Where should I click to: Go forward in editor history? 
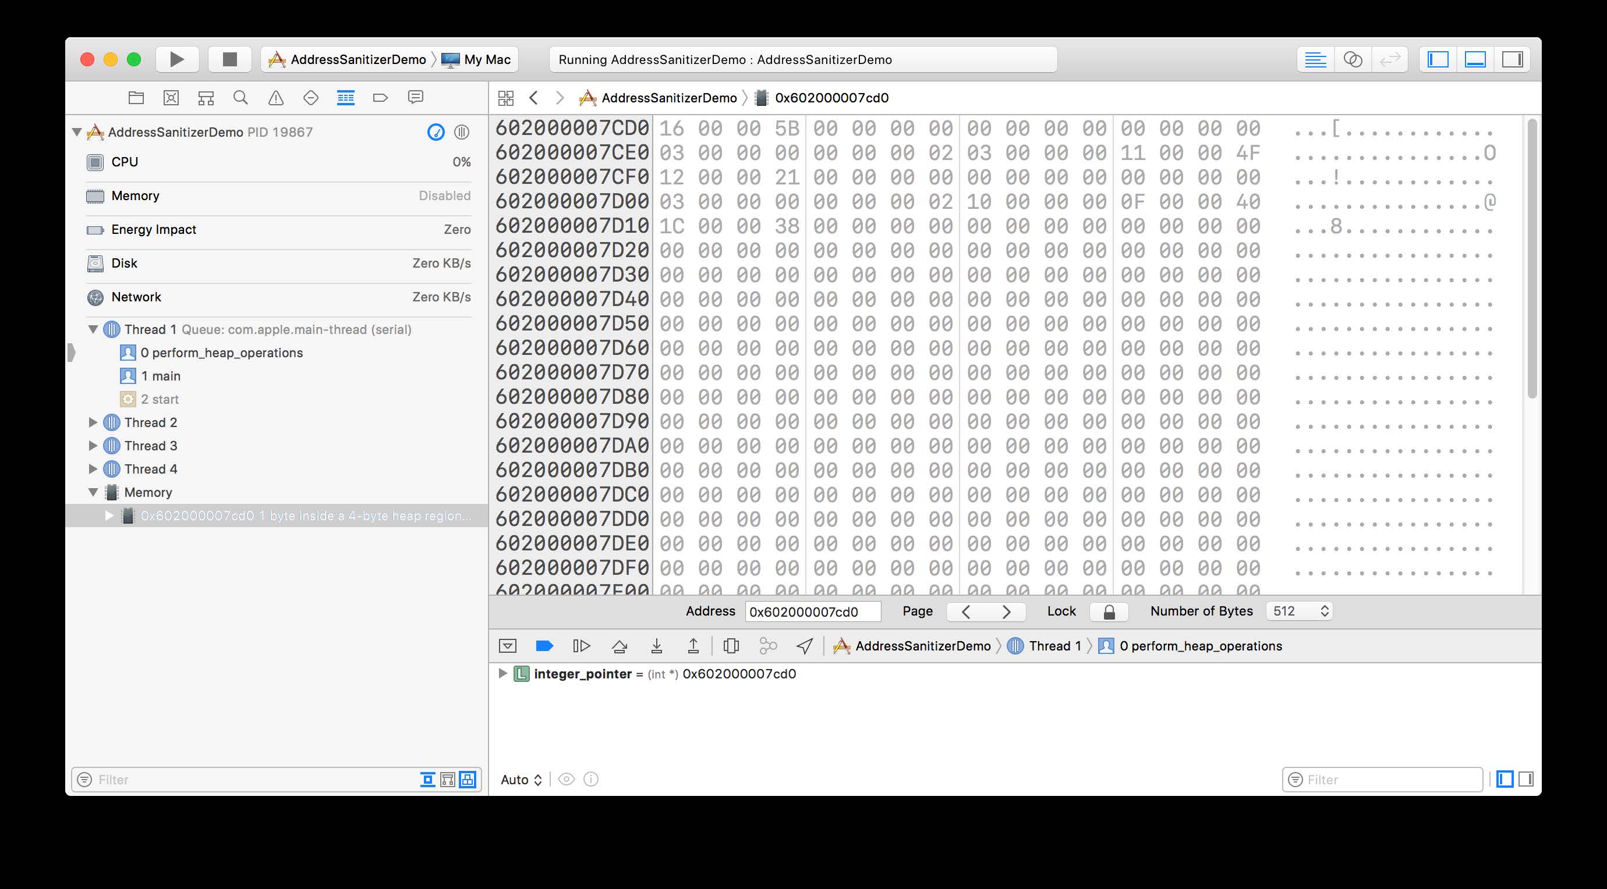[560, 98]
